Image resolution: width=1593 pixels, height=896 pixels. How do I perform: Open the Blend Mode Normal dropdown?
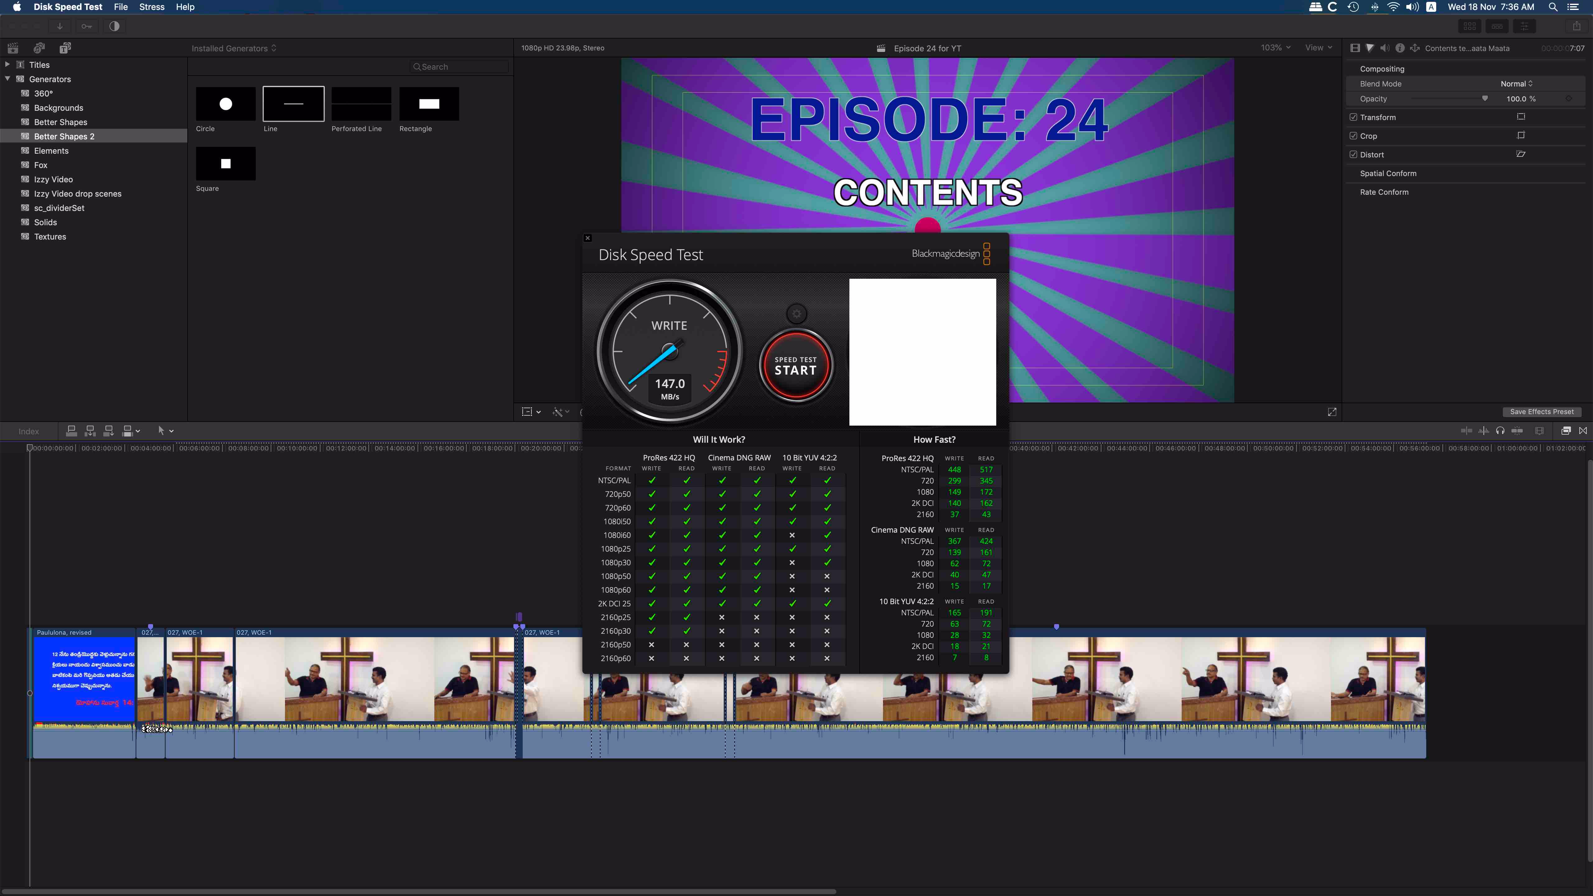pyautogui.click(x=1516, y=83)
